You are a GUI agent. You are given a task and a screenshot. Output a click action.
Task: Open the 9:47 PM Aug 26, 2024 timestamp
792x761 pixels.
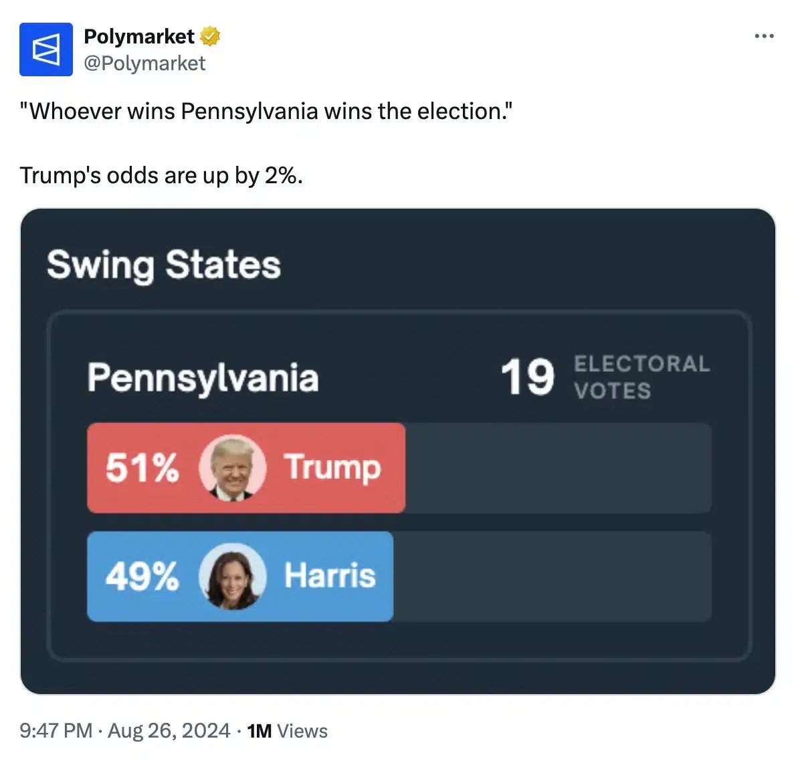point(125,731)
